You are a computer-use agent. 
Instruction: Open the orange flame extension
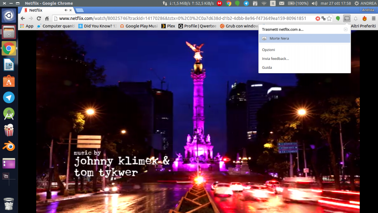pyautogui.click(x=364, y=18)
